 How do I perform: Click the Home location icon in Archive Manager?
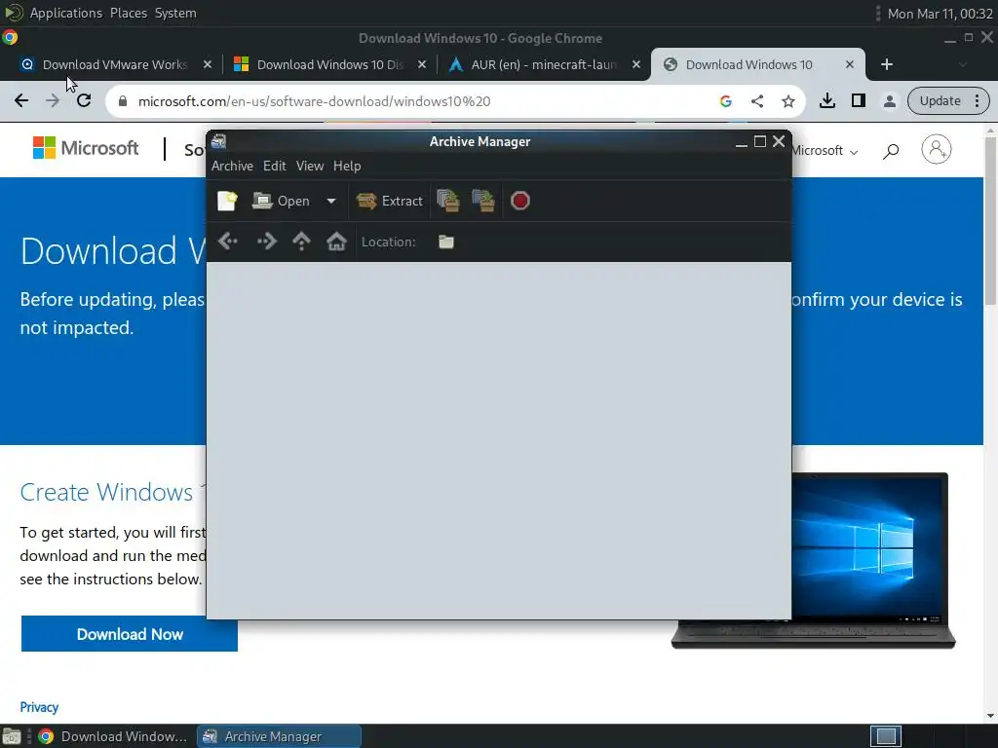(336, 242)
